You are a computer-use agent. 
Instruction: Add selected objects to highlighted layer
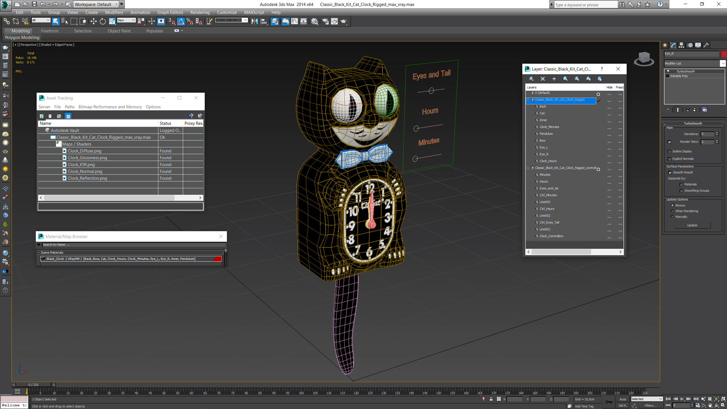point(554,79)
